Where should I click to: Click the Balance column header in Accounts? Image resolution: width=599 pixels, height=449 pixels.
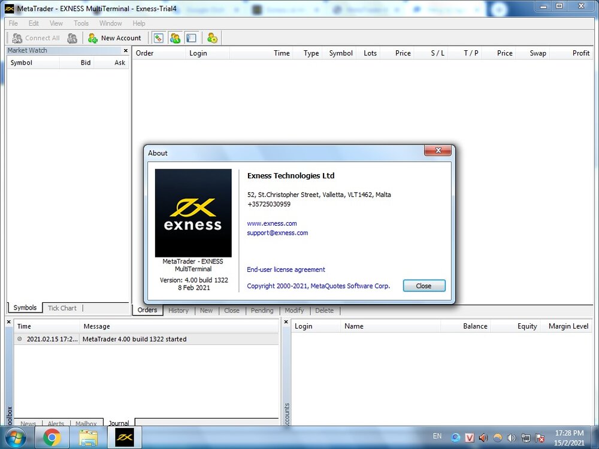pos(465,326)
